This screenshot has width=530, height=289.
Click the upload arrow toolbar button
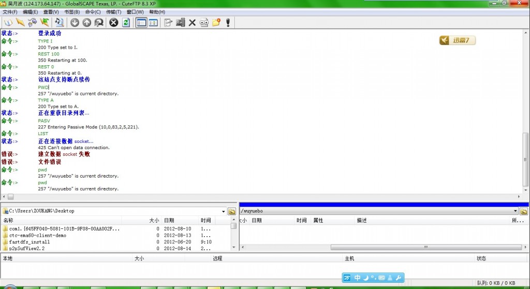[x=87, y=23]
